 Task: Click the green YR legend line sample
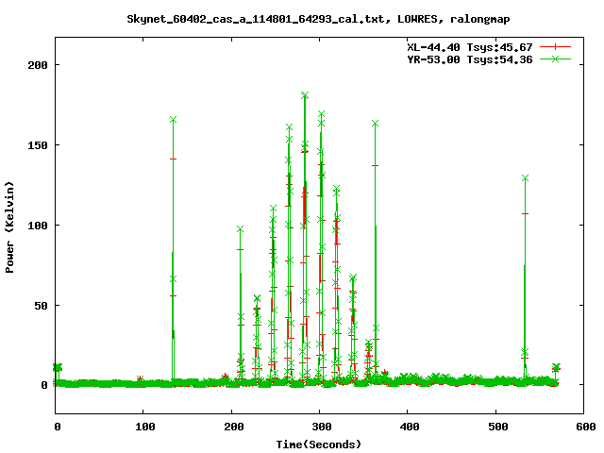pos(555,59)
